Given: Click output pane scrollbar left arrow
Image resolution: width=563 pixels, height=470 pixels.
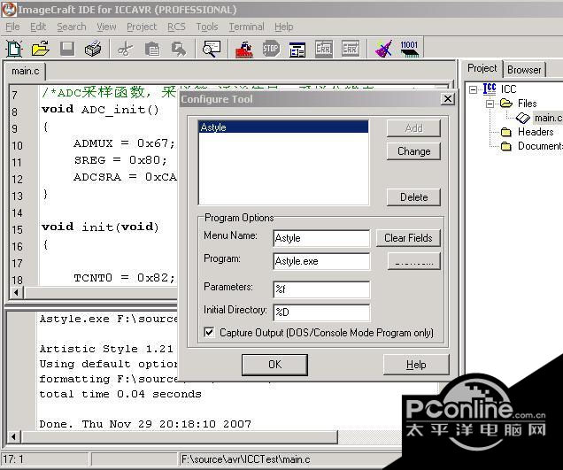Looking at the screenshot, I should [14, 437].
